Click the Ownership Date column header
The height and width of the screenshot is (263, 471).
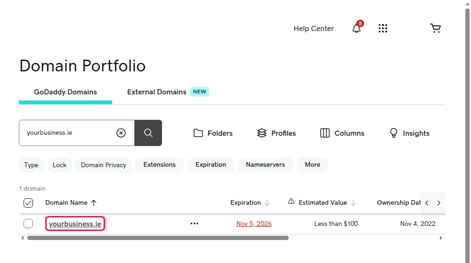(398, 202)
